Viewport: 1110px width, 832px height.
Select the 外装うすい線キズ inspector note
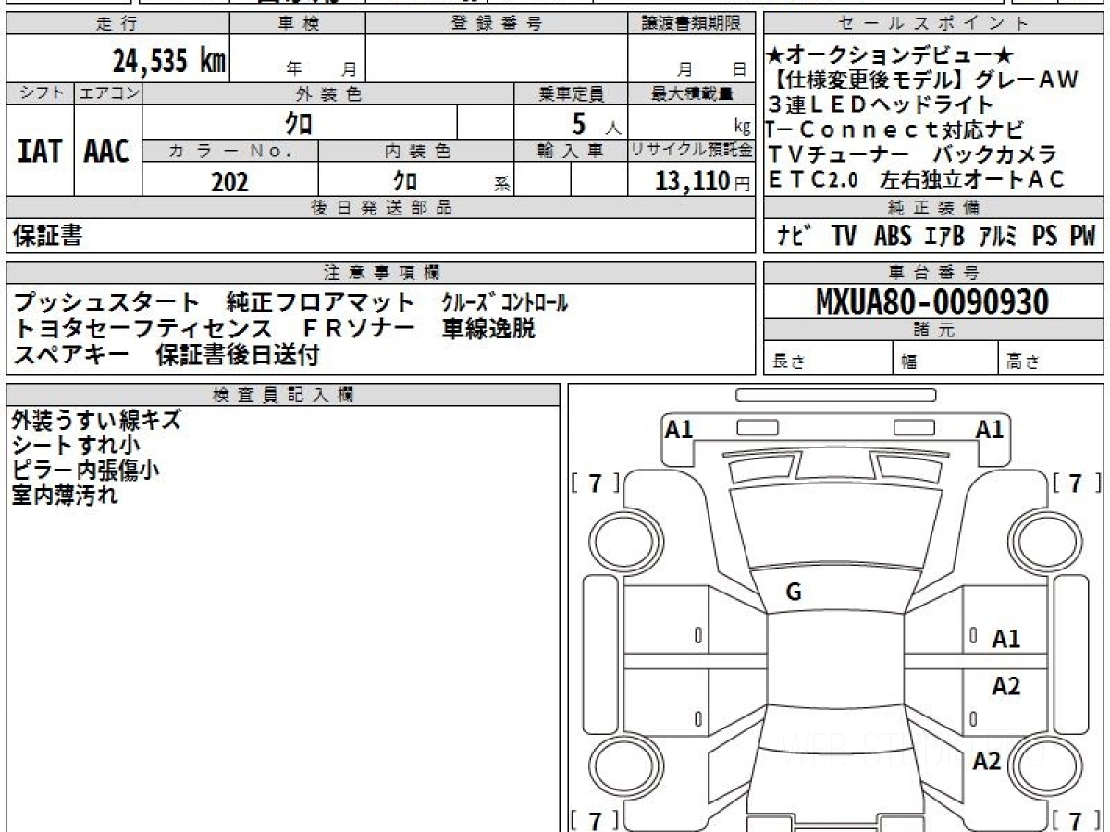pos(96,420)
